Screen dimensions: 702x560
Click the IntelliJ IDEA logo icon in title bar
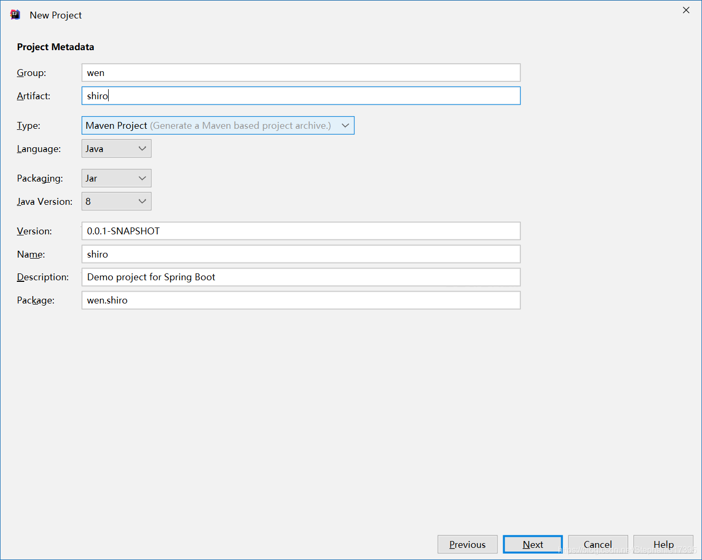point(15,15)
